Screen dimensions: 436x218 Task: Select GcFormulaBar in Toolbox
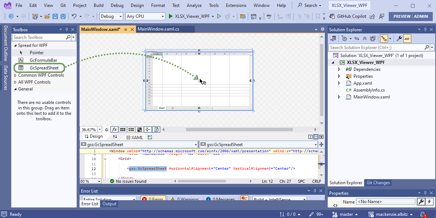click(43, 60)
